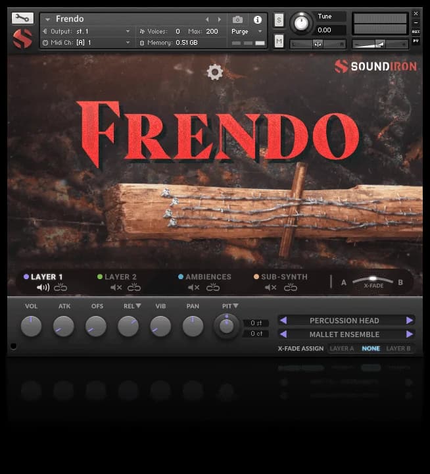Click the VIB knob
The height and width of the screenshot is (474, 430).
160,326
